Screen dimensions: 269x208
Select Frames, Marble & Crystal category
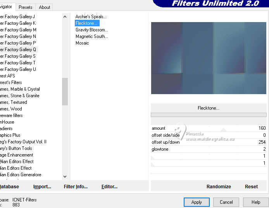[20, 89]
